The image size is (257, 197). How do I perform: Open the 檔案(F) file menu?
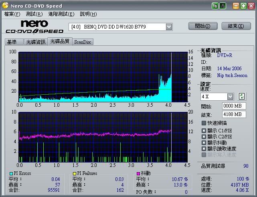12,14
